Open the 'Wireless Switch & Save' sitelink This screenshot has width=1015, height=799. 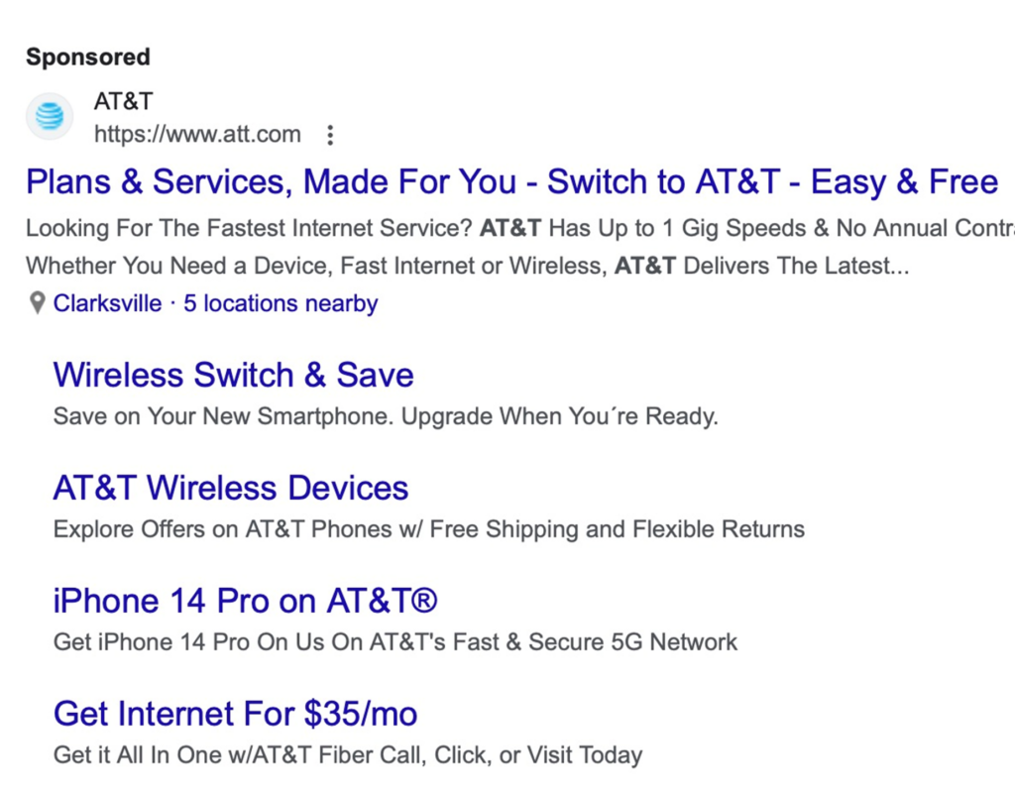pos(233,375)
